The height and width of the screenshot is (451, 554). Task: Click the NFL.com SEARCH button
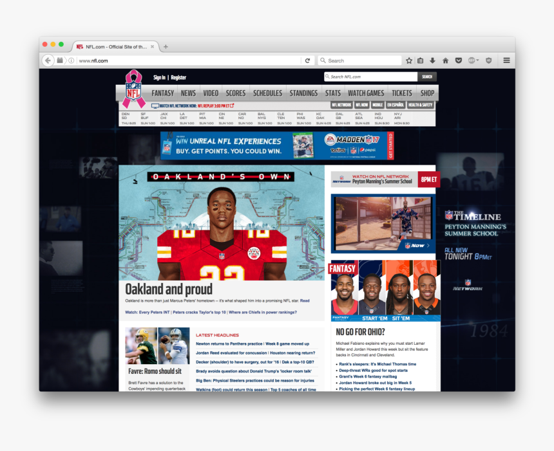click(x=427, y=77)
